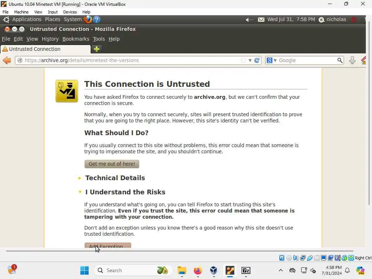Image resolution: width=372 pixels, height=279 pixels.
Task: Open the address bar history dropdown arrow
Action: (250, 61)
